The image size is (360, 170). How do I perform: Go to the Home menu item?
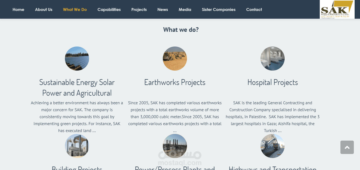point(18,10)
